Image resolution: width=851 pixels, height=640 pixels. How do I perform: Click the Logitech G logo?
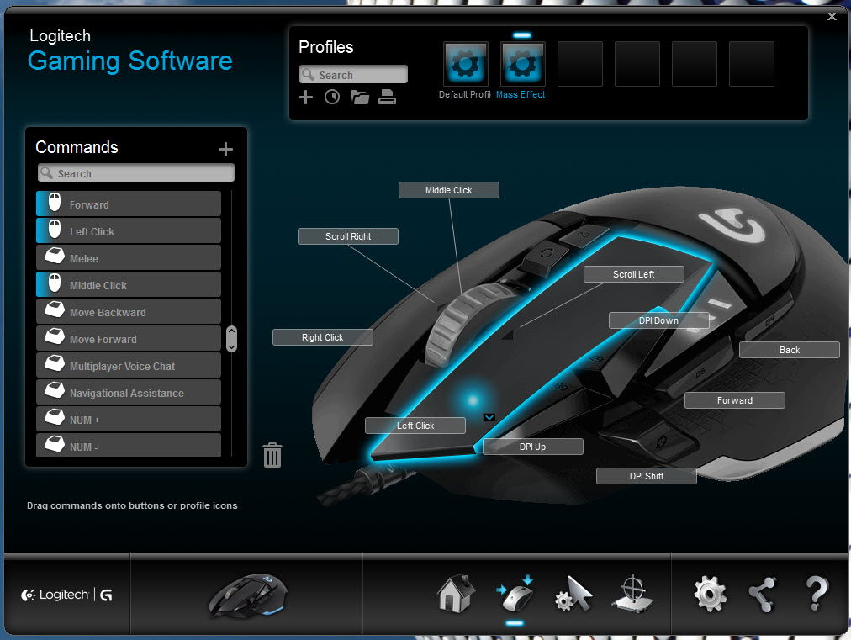click(66, 595)
